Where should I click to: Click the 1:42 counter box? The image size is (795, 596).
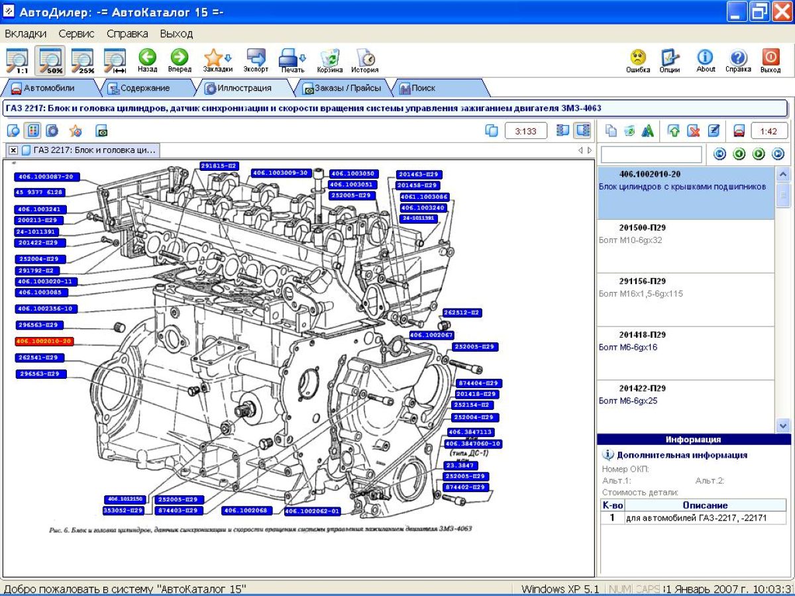(x=769, y=130)
